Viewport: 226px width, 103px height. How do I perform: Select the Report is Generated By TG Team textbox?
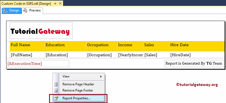194,64
